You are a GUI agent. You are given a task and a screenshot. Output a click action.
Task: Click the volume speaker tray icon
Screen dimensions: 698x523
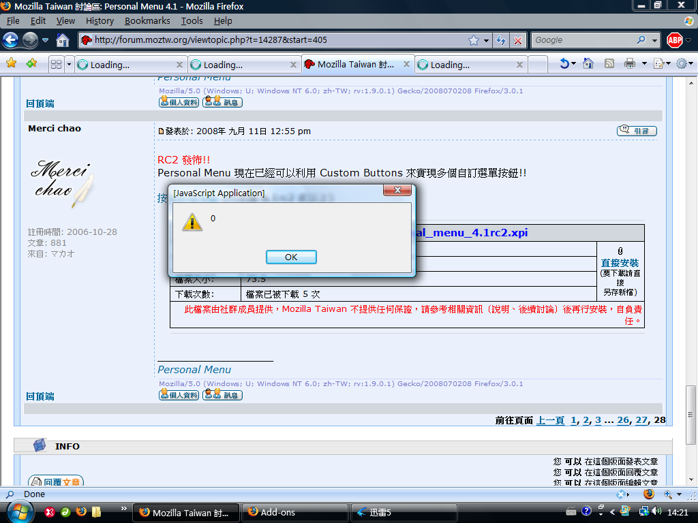tap(656, 512)
